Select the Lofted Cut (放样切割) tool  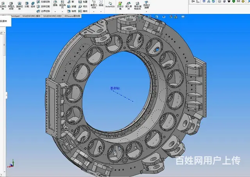(43, 7)
